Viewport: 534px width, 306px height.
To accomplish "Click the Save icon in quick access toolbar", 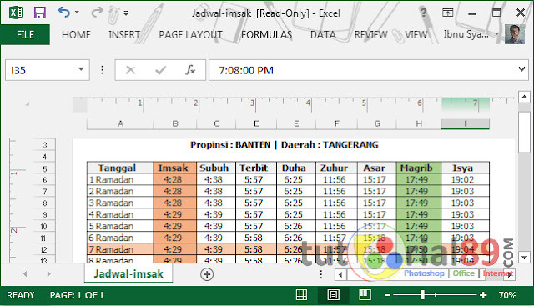I will 40,13.
